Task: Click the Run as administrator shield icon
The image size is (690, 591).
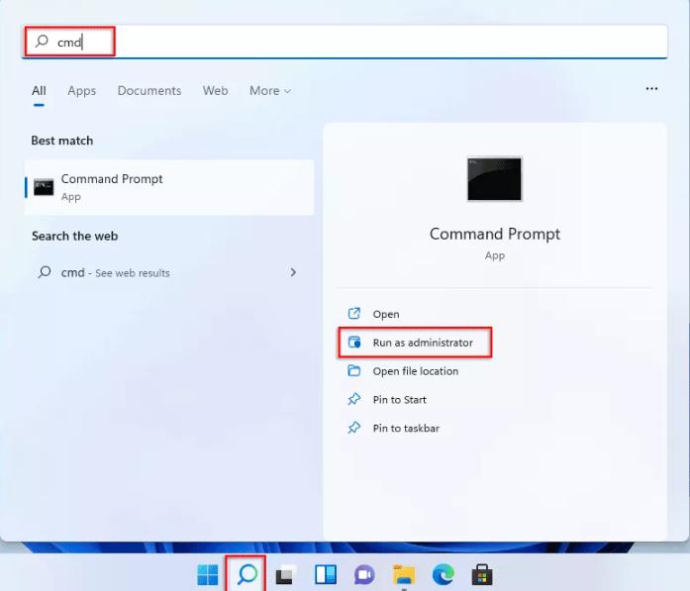Action: pyautogui.click(x=354, y=342)
